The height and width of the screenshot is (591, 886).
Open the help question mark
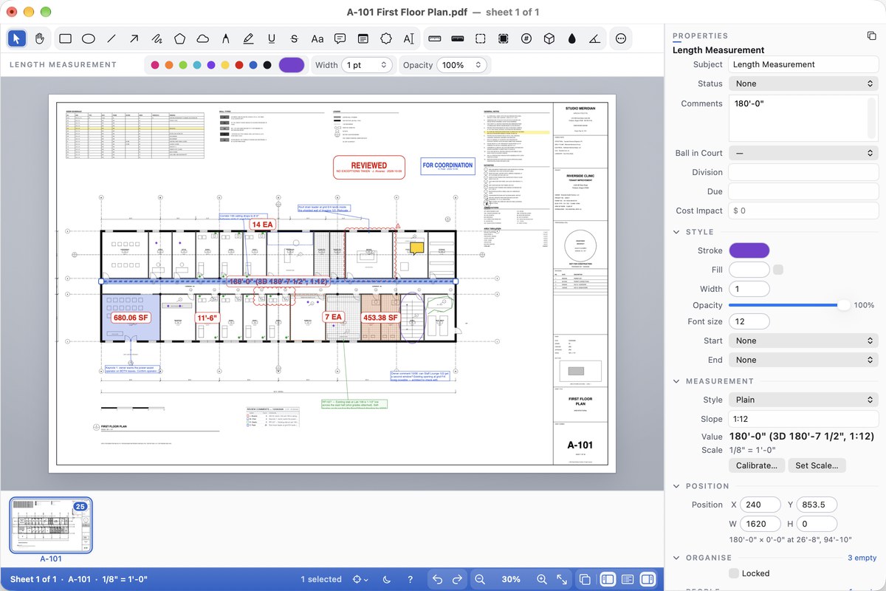tap(411, 579)
